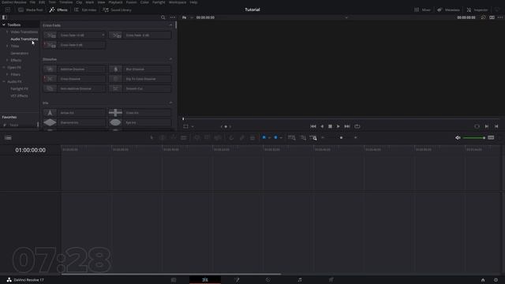Click the full extent zoom icon
The height and width of the screenshot is (284, 505).
[291, 138]
